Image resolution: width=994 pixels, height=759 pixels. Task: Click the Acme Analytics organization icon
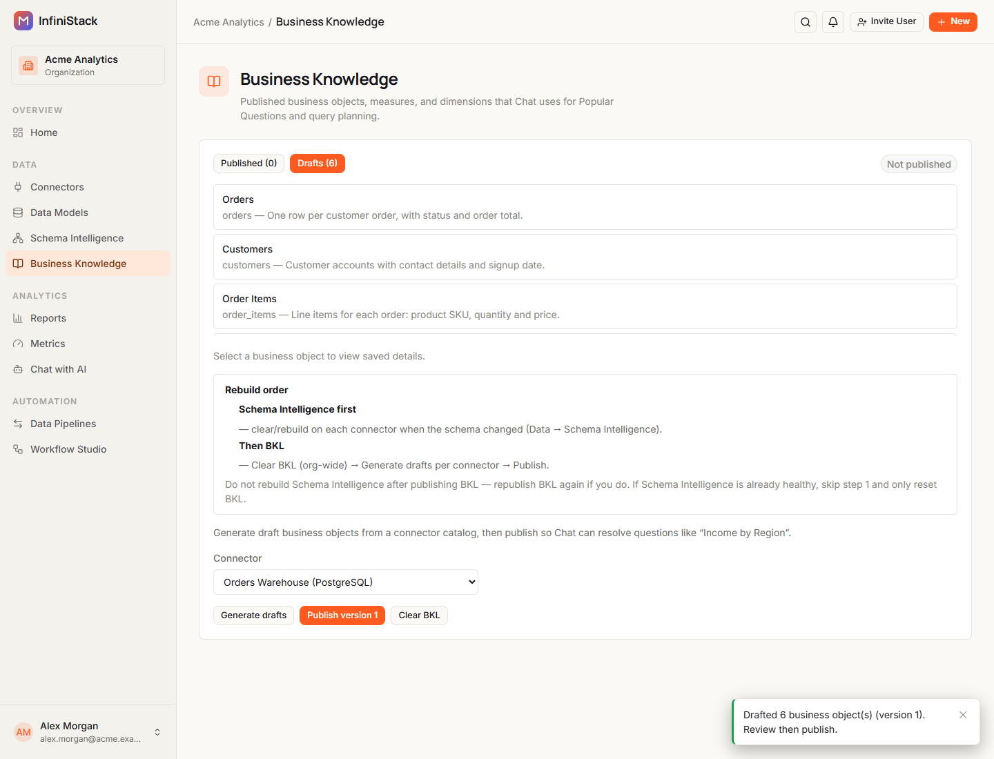(x=28, y=66)
